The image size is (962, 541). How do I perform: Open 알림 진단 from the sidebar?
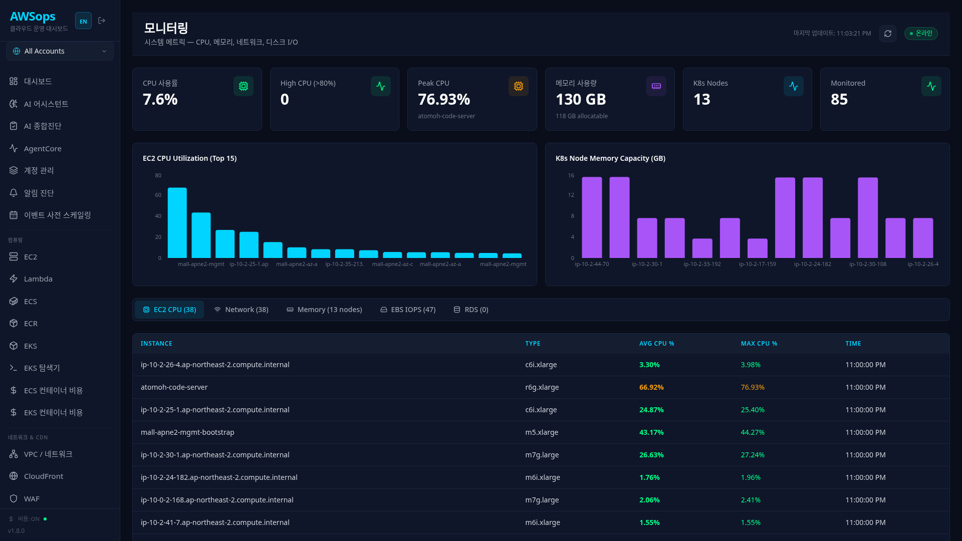[60, 193]
